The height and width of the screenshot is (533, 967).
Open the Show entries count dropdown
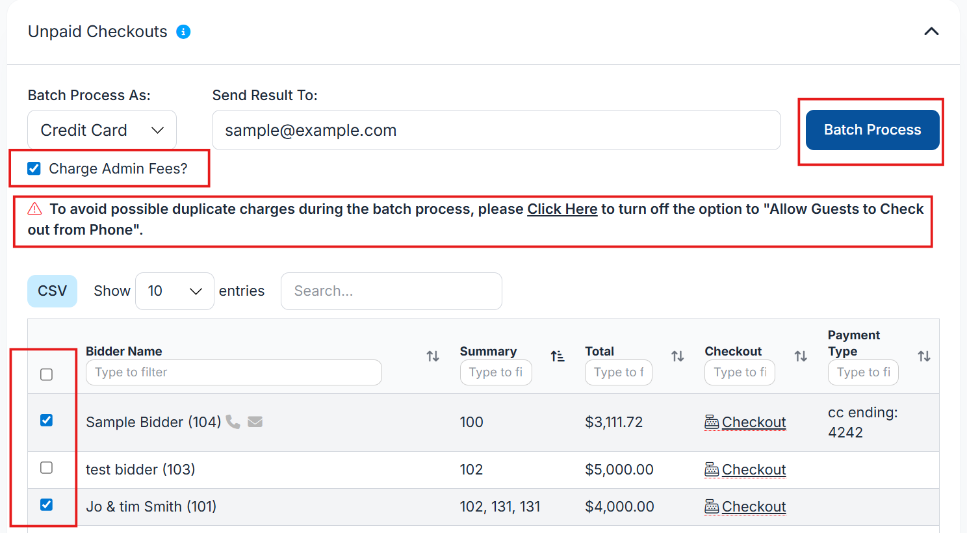click(x=174, y=291)
